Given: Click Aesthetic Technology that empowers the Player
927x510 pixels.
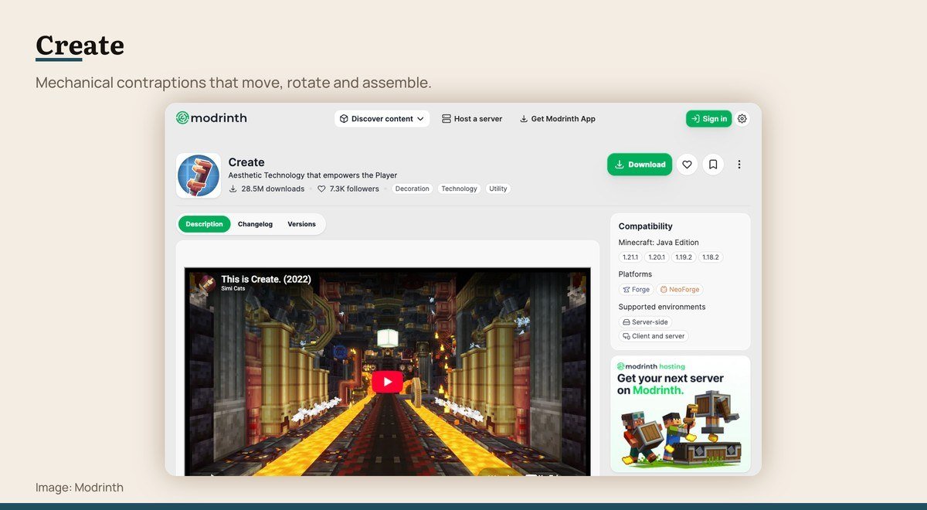Looking at the screenshot, I should pyautogui.click(x=313, y=175).
